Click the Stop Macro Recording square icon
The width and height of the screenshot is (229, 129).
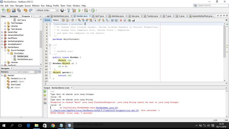pos(125,20)
